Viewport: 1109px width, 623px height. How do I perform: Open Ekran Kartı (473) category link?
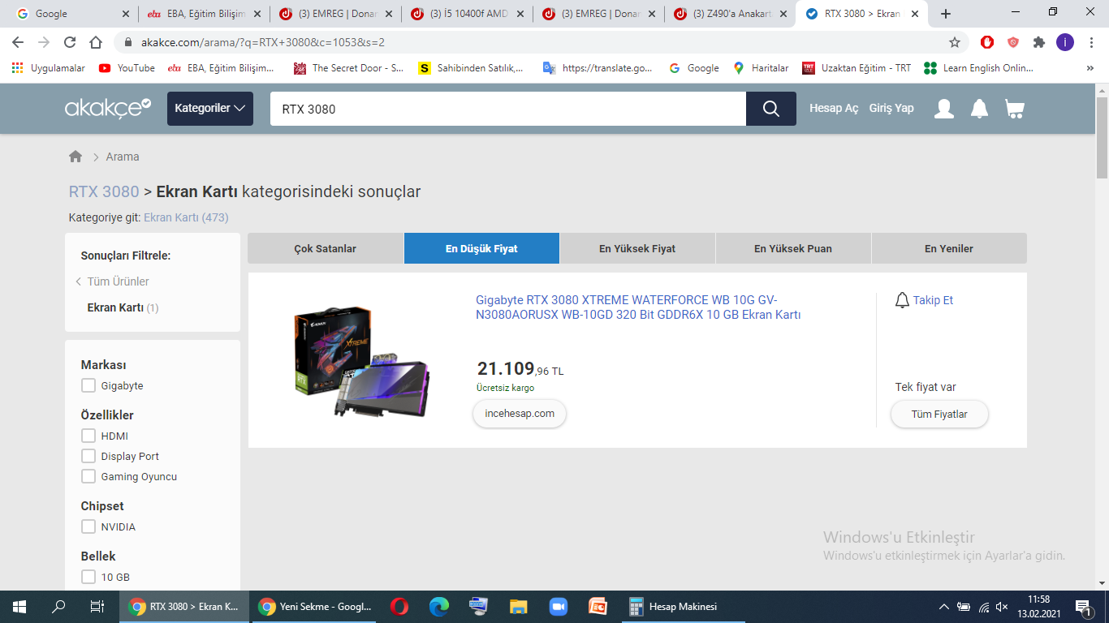[186, 217]
